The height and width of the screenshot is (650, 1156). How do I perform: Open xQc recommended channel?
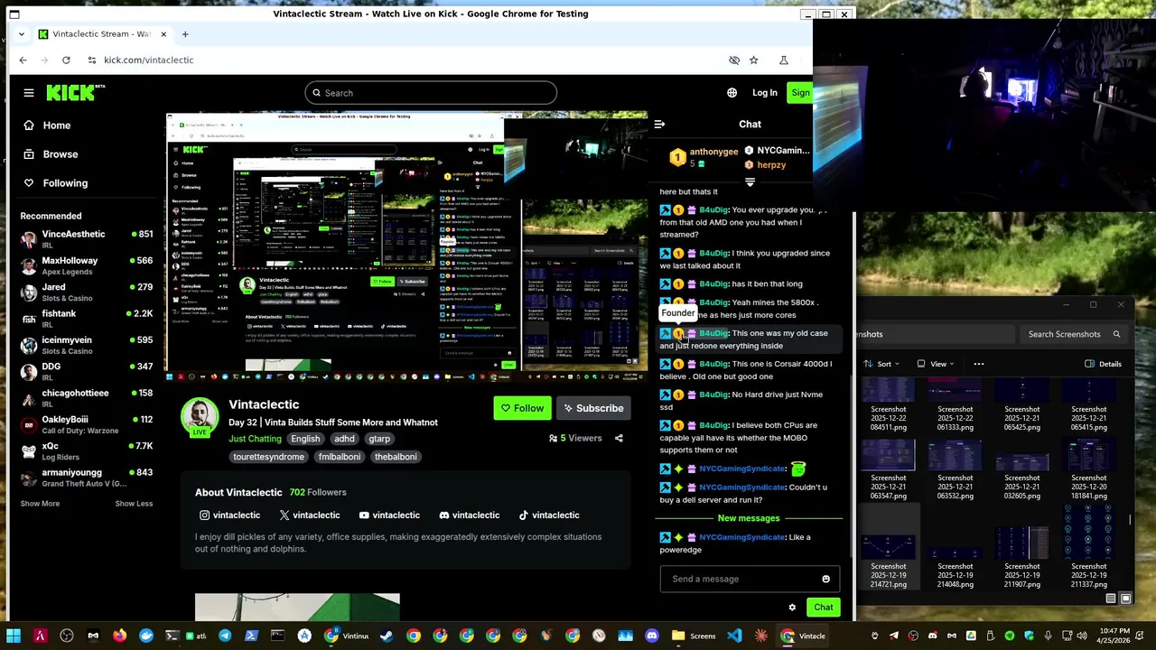coord(88,451)
